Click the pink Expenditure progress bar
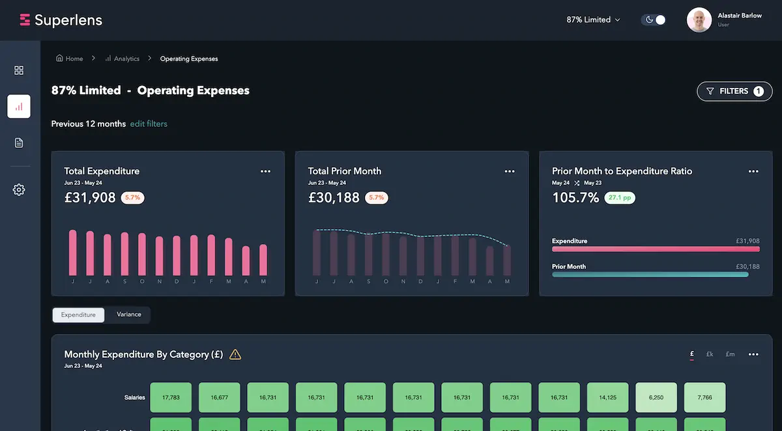Viewport: 782px width, 431px height. pyautogui.click(x=656, y=249)
